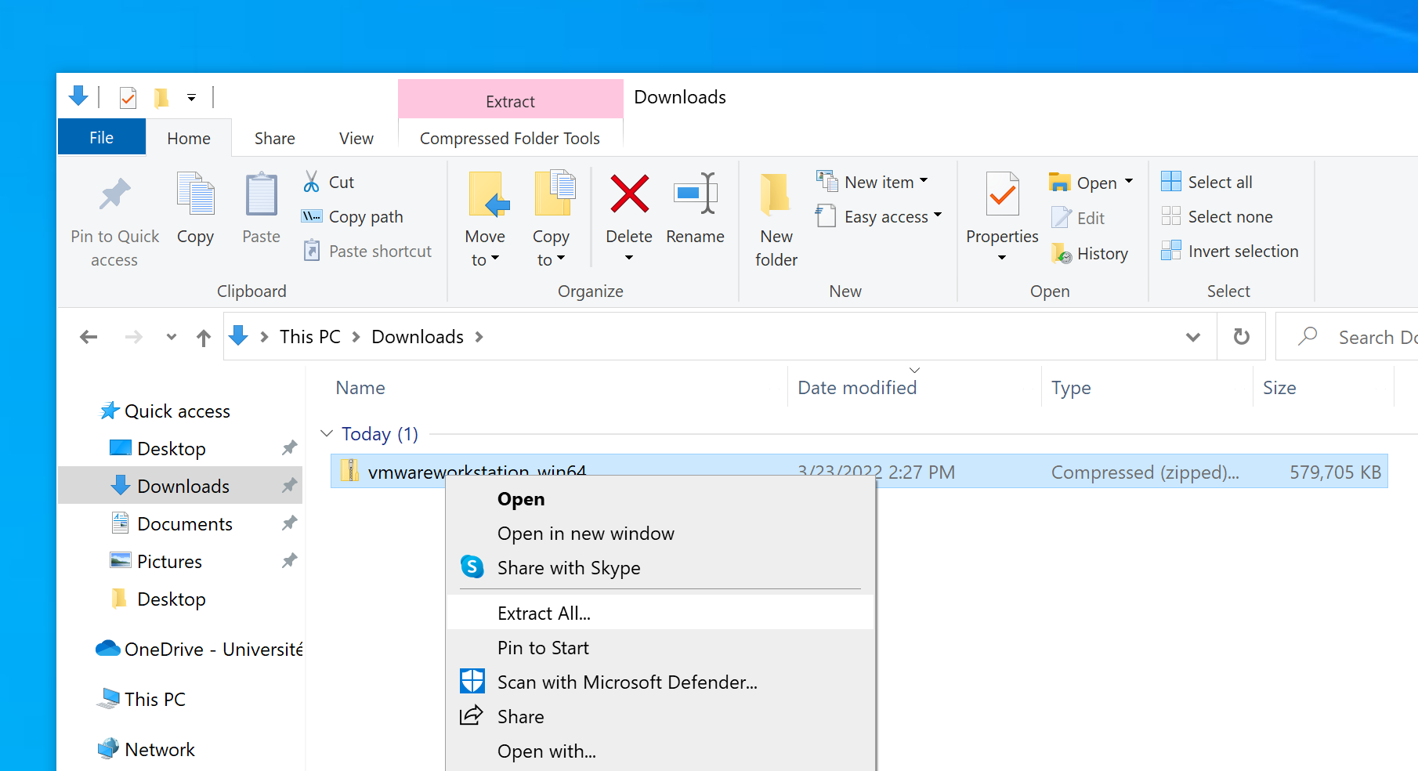This screenshot has width=1418, height=771.
Task: Collapse the Today (1) group
Action: tap(327, 433)
